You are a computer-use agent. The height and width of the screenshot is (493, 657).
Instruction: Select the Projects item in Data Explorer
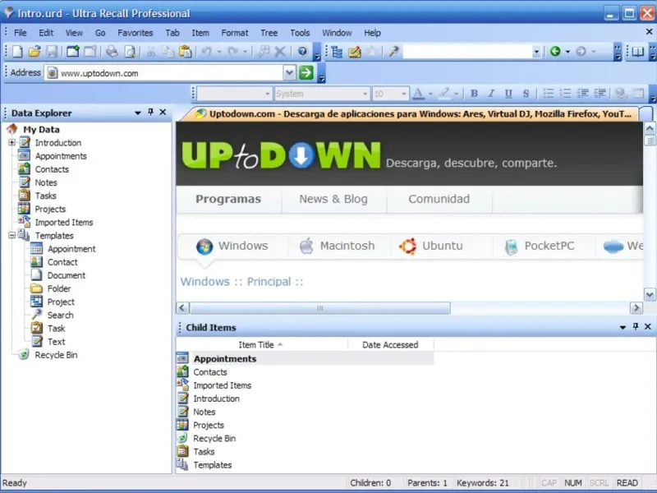[50, 210]
